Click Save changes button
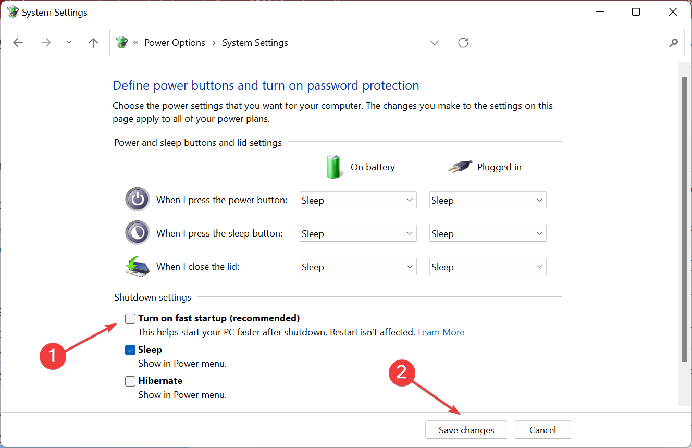This screenshot has width=692, height=448. [466, 430]
